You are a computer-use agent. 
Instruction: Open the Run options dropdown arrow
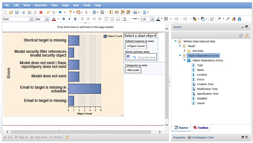point(65,12)
